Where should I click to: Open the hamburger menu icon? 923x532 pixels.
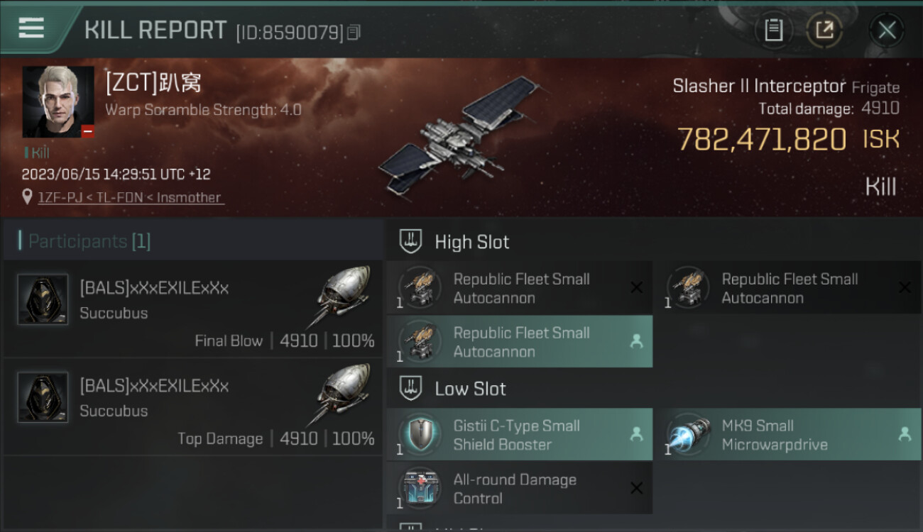tap(31, 28)
